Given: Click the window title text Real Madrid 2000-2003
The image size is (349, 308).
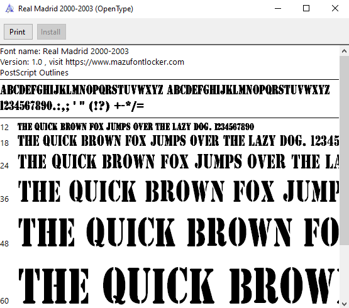Looking at the screenshot, I should 55,9.
